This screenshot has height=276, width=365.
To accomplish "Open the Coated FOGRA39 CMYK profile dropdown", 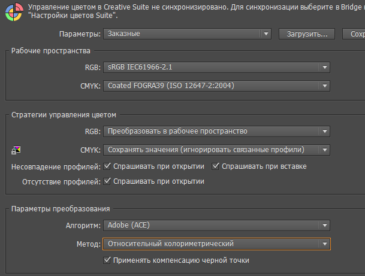I will coord(216,86).
